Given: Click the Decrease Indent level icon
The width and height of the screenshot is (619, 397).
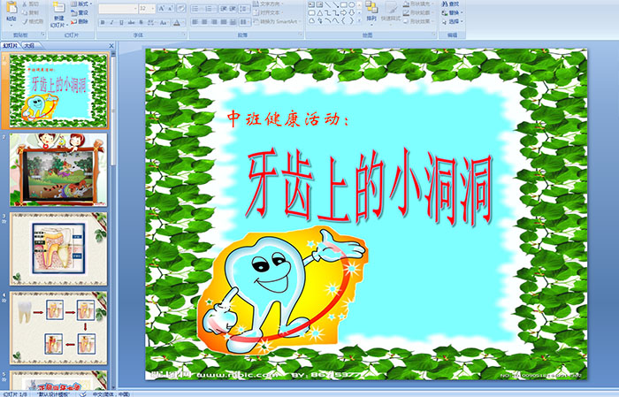Looking at the screenshot, I should click(224, 9).
